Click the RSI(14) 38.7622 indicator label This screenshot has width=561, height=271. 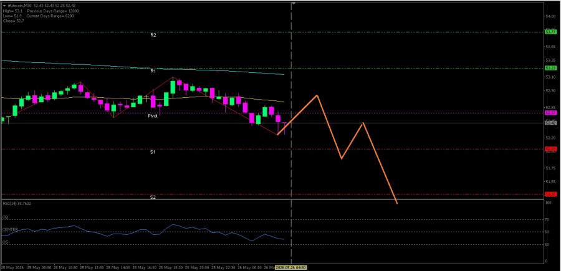point(16,204)
